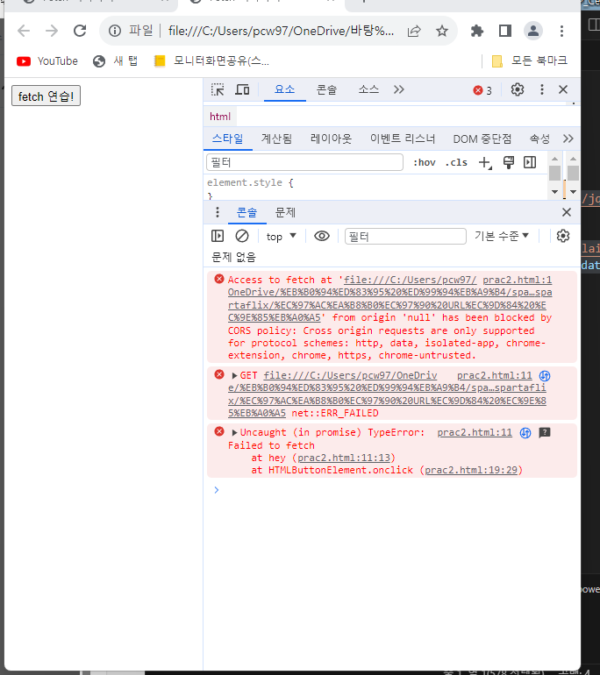Image resolution: width=600 pixels, height=675 pixels.
Task: Create a live expression with the eye icon
Action: (322, 236)
